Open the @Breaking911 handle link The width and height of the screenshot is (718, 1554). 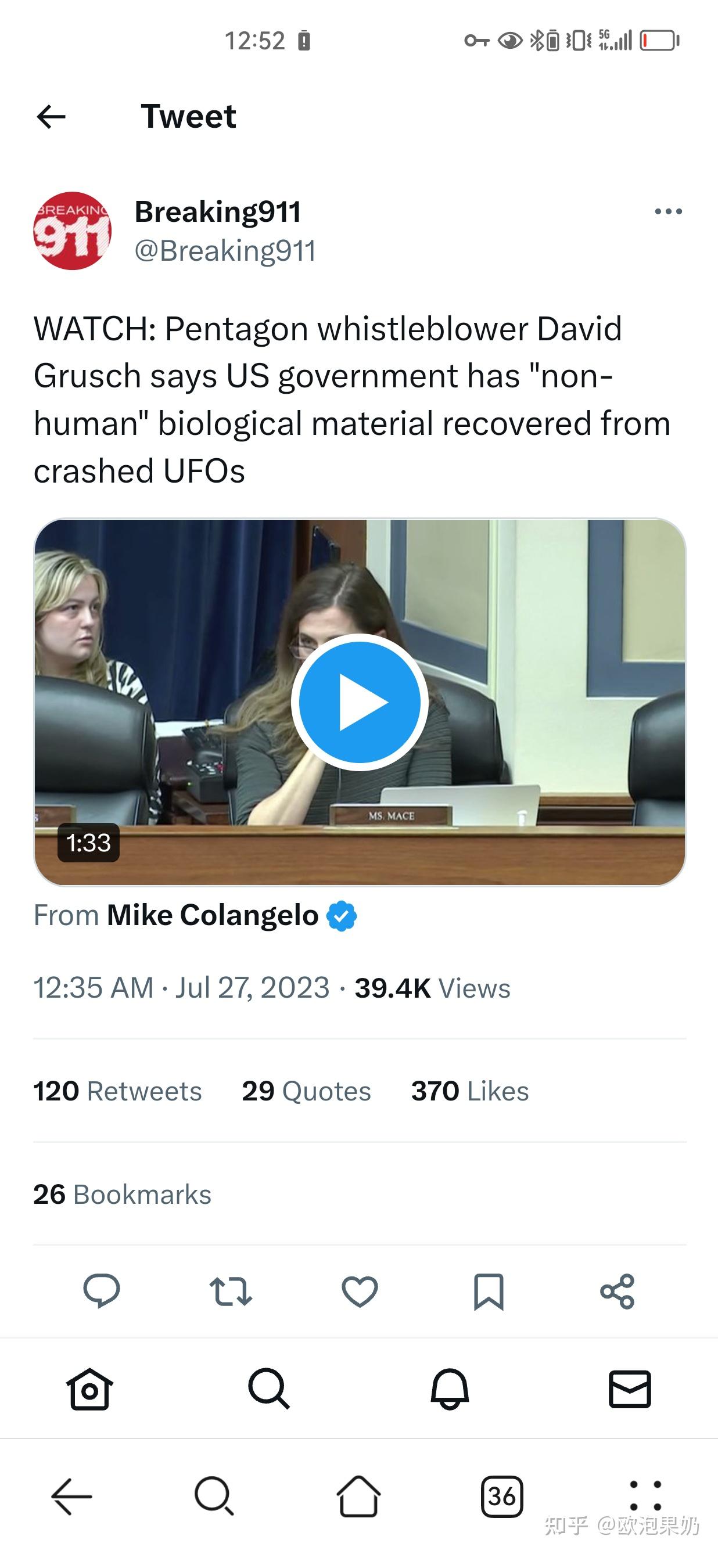click(x=225, y=251)
